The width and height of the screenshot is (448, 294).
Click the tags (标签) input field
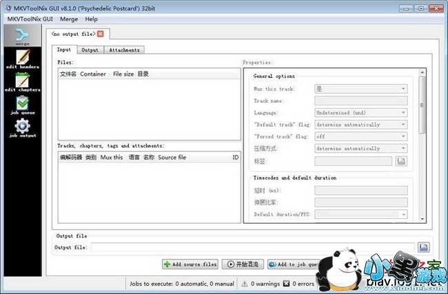pyautogui.click(x=353, y=161)
